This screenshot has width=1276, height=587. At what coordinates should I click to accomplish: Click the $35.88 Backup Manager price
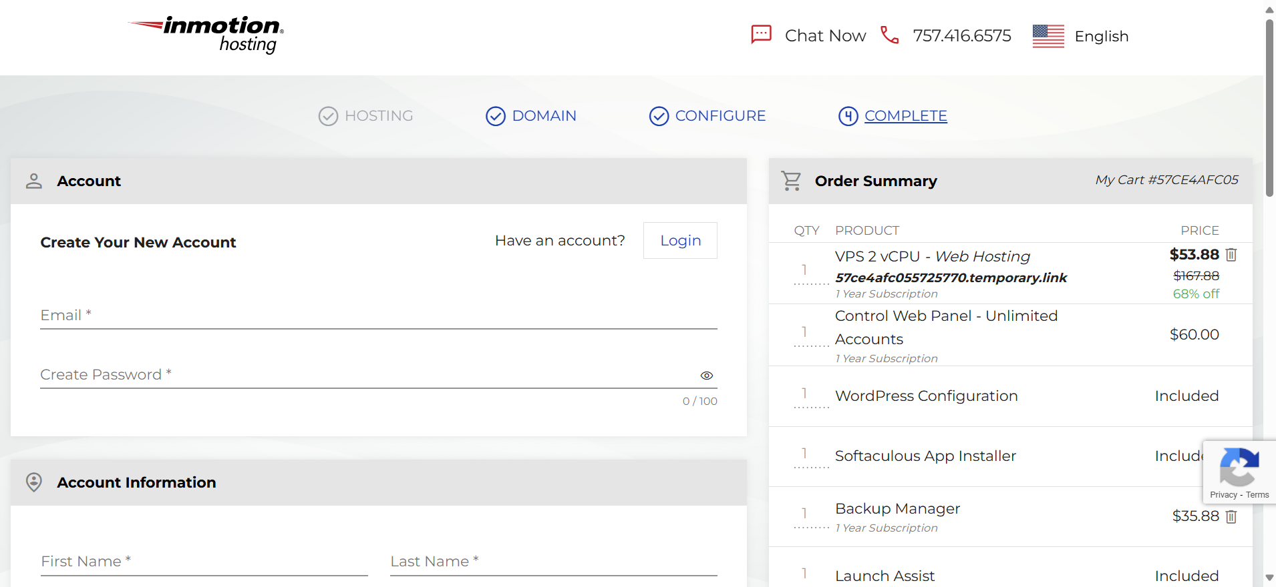pyautogui.click(x=1195, y=516)
